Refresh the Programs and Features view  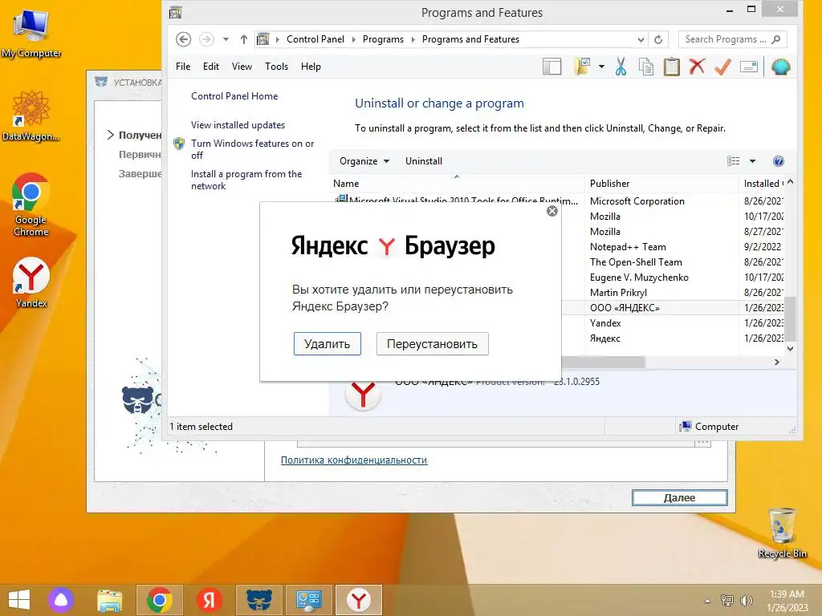click(658, 39)
